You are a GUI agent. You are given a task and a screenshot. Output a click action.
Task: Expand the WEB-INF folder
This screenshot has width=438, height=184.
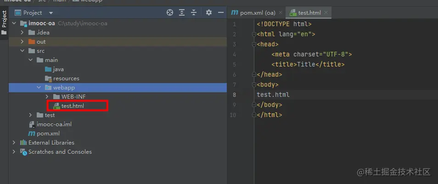click(x=47, y=97)
